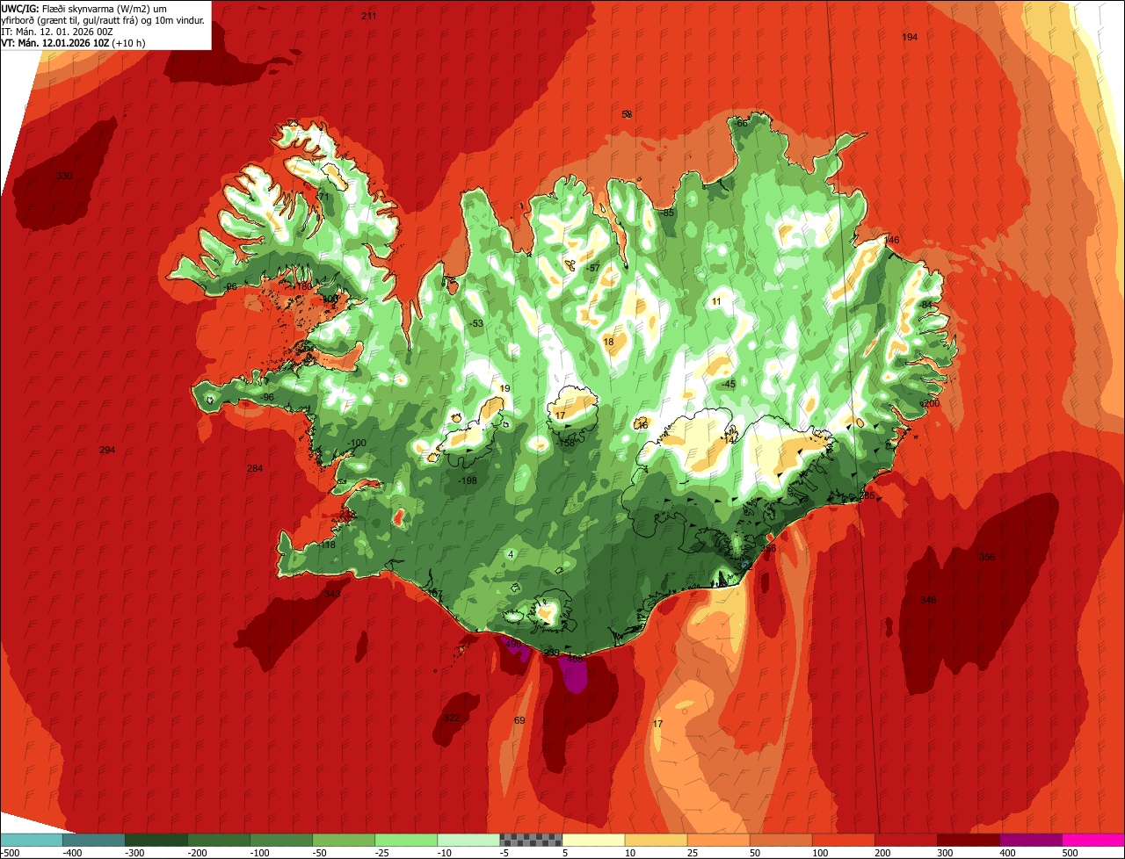The height and width of the screenshot is (859, 1125).
Task: Click the map value '194' in the northeast
Action: [910, 37]
